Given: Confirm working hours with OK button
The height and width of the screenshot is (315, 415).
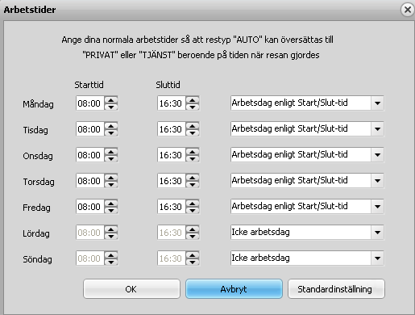Looking at the screenshot, I should [131, 289].
